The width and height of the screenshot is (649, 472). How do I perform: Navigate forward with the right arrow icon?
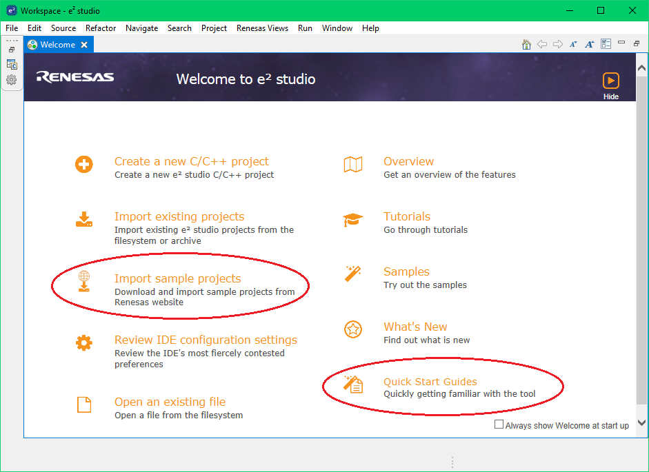558,44
